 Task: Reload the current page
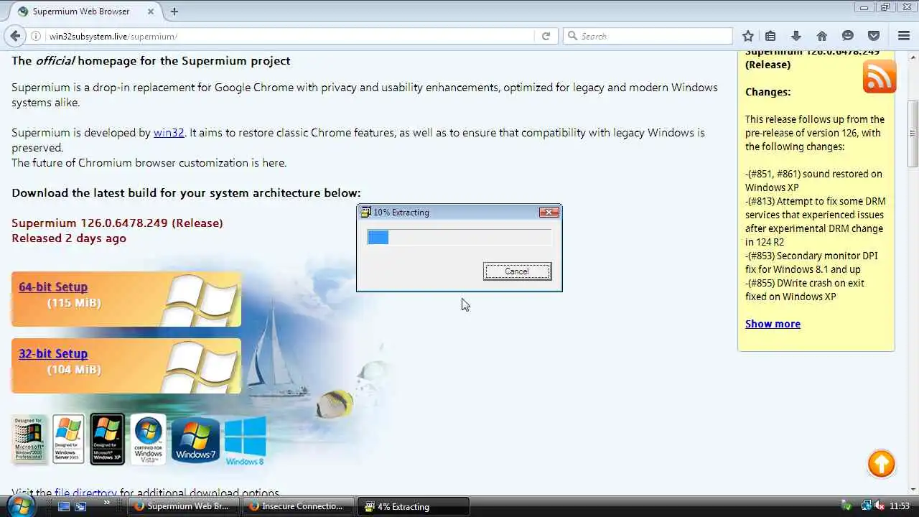tap(546, 36)
